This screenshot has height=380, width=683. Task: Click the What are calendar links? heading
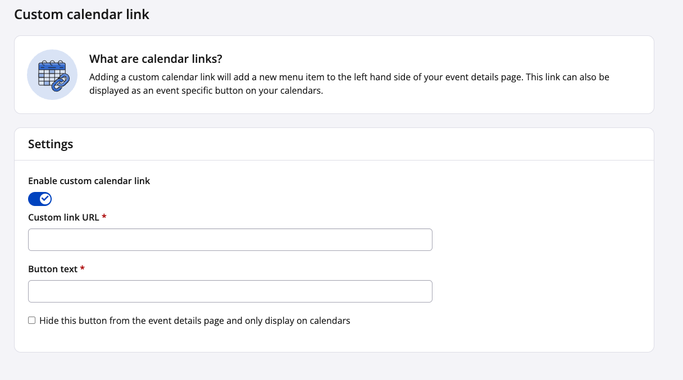[156, 59]
